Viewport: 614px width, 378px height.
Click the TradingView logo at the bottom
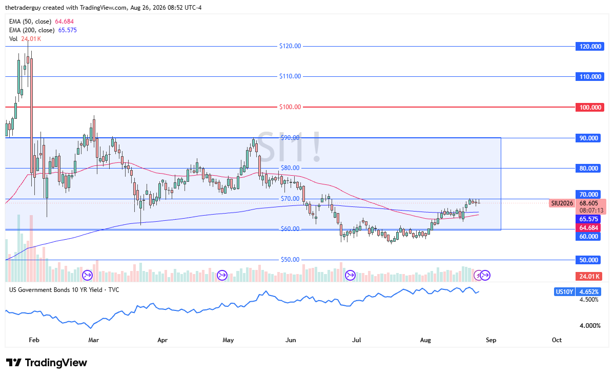(x=46, y=363)
